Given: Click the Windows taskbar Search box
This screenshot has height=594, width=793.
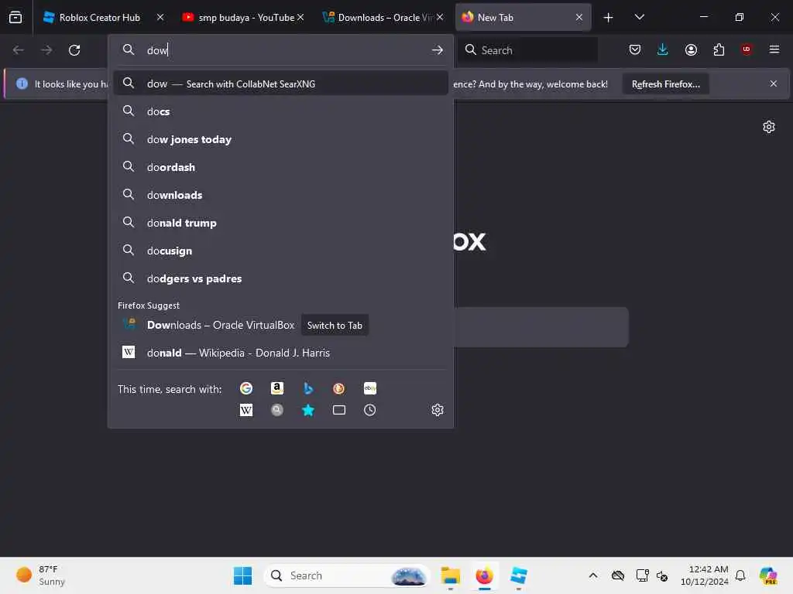Looking at the screenshot, I should [346, 575].
